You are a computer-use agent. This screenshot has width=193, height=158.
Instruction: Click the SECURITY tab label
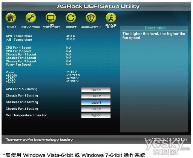coord(91,27)
